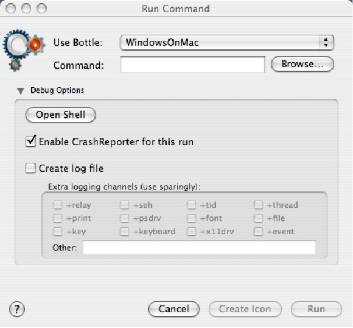Open the Use Bottle dropdown
This screenshot has height=328, width=353.
click(x=227, y=43)
